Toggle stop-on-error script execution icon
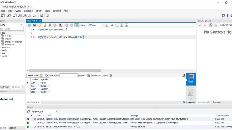The height and width of the screenshot is (130, 232). tap(61, 25)
